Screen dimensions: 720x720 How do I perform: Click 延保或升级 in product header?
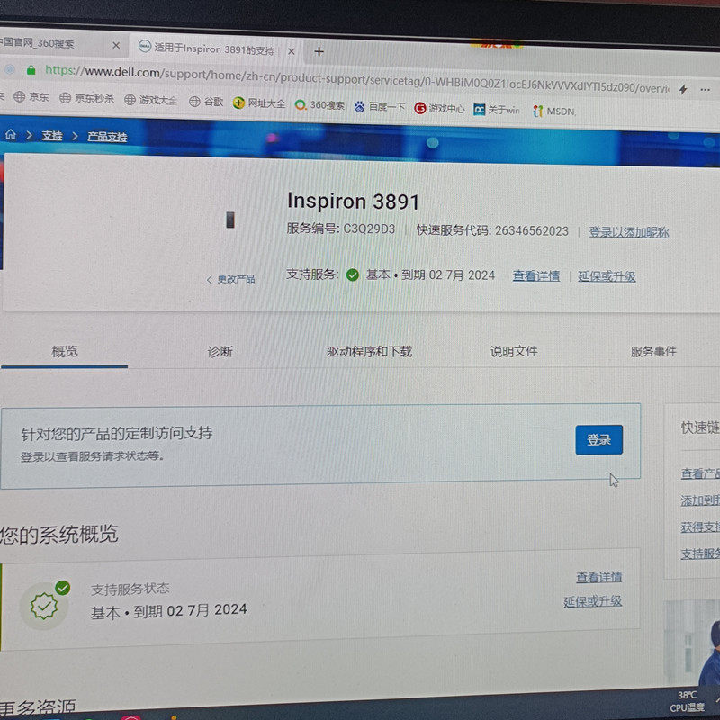(607, 276)
